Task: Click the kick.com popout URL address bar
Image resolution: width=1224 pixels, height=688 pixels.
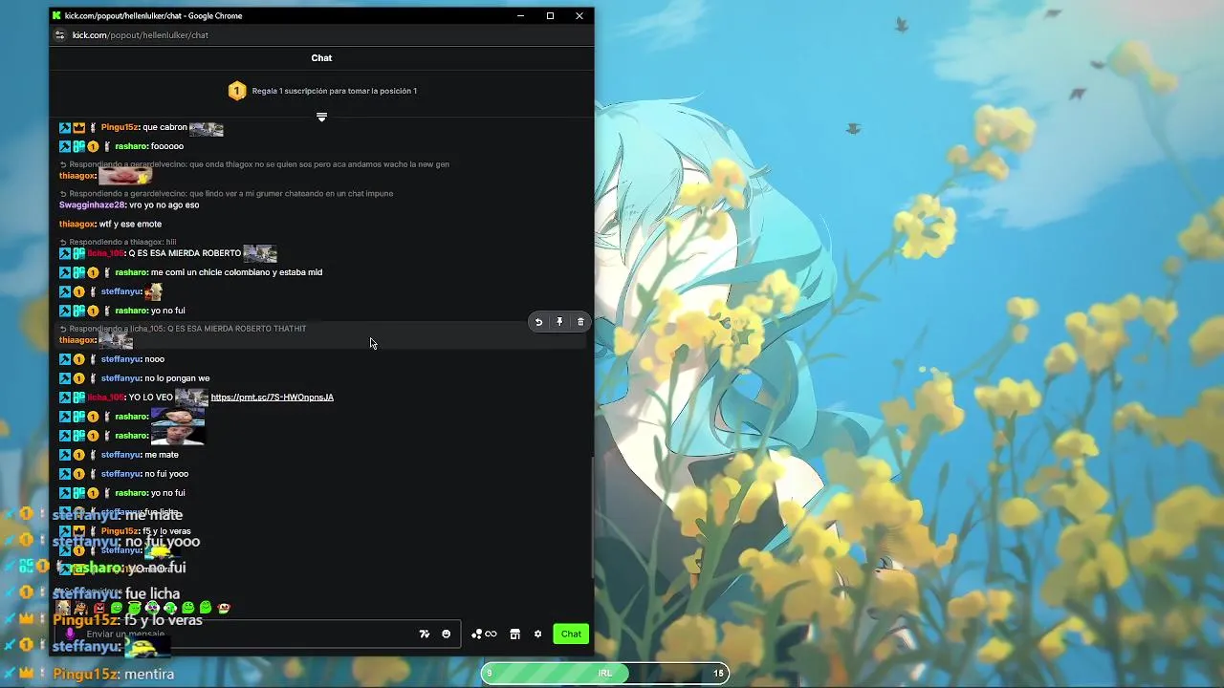Action: click(140, 35)
